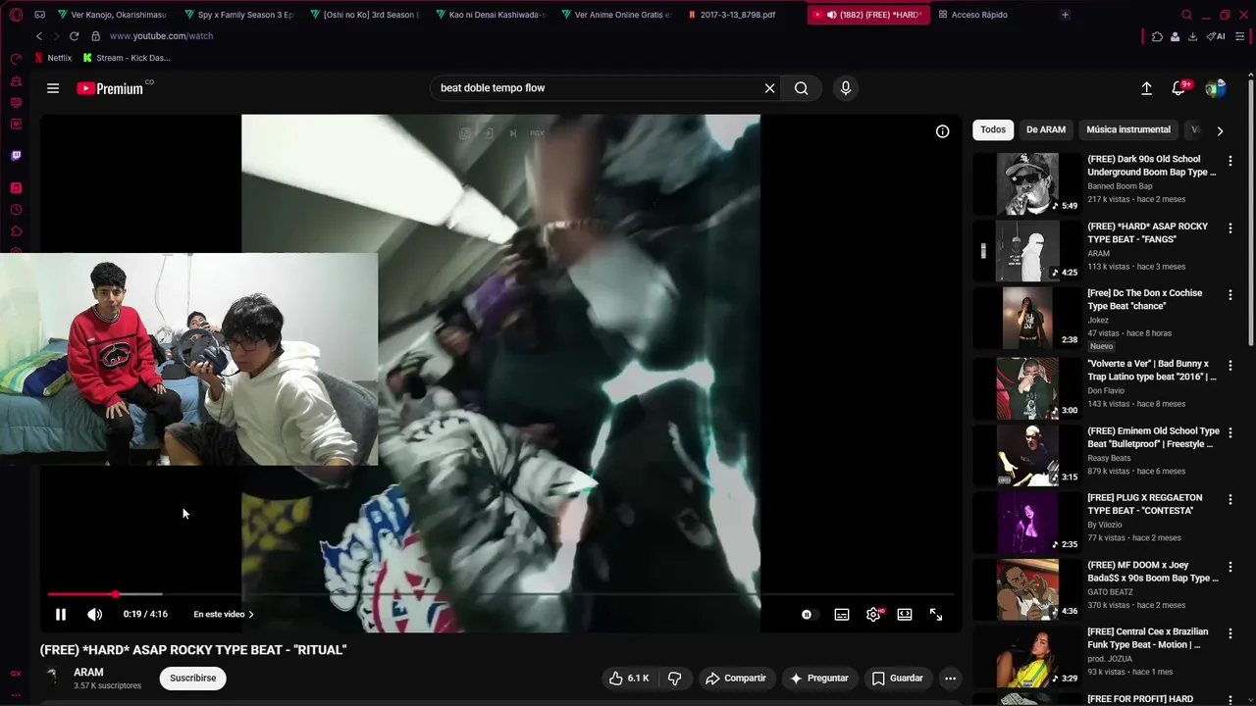The image size is (1256, 706).
Task: Click the Guardar save button
Action: [898, 679]
